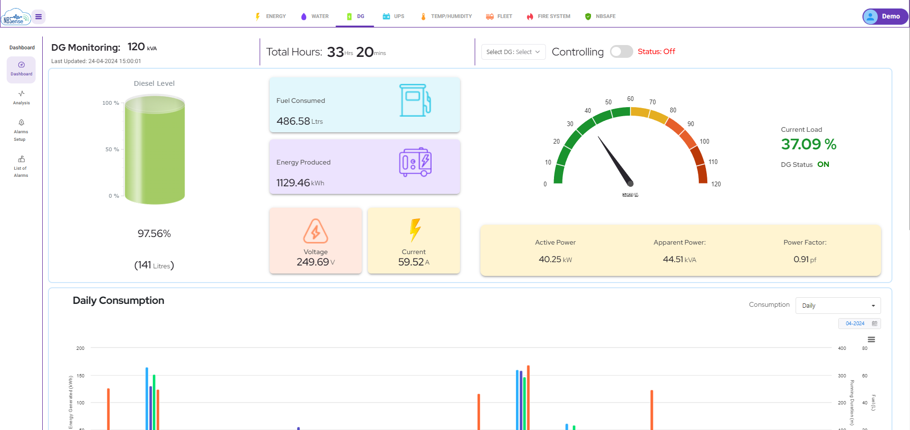Click the Energy lightning bolt icon
910x430 pixels.
[258, 17]
